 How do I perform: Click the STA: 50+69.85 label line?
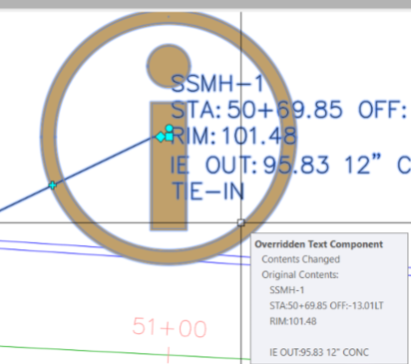point(288,110)
